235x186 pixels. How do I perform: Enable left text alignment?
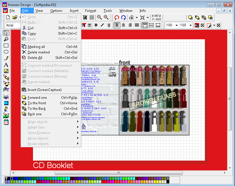tap(117, 25)
